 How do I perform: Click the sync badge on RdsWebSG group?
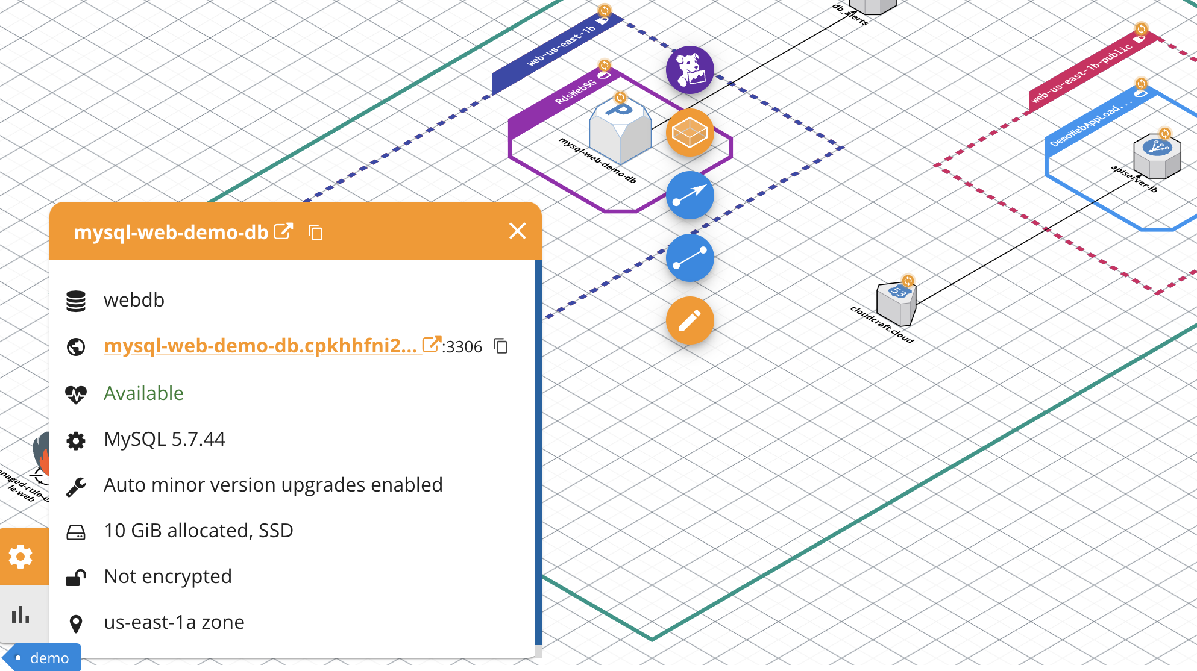point(605,65)
